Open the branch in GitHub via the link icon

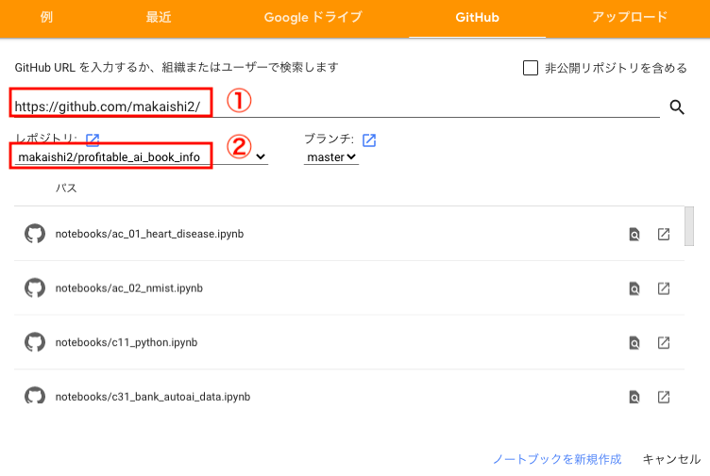click(x=369, y=140)
